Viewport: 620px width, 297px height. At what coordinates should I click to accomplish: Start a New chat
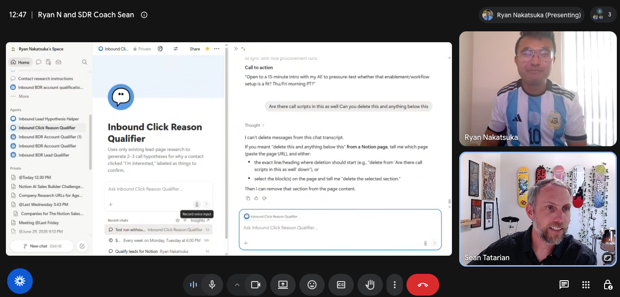pos(42,246)
